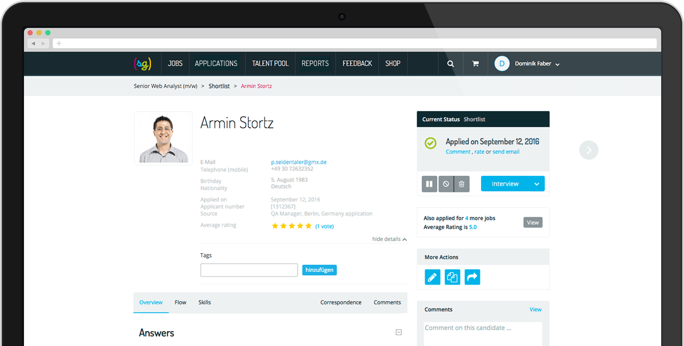Click the green applied status checkmark
Viewport: 684px width, 346px height.
[x=430, y=143]
